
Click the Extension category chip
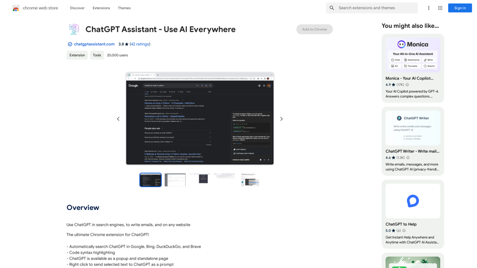pyautogui.click(x=78, y=55)
